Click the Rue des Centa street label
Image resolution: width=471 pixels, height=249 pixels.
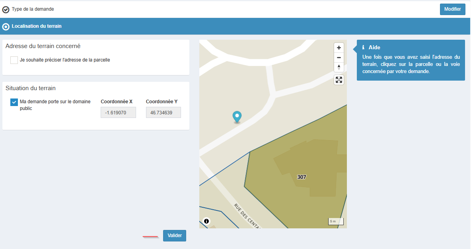coord(247,216)
